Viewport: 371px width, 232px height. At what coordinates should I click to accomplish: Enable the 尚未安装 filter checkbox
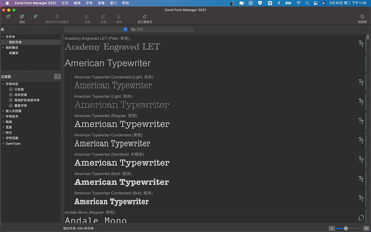tap(11, 95)
